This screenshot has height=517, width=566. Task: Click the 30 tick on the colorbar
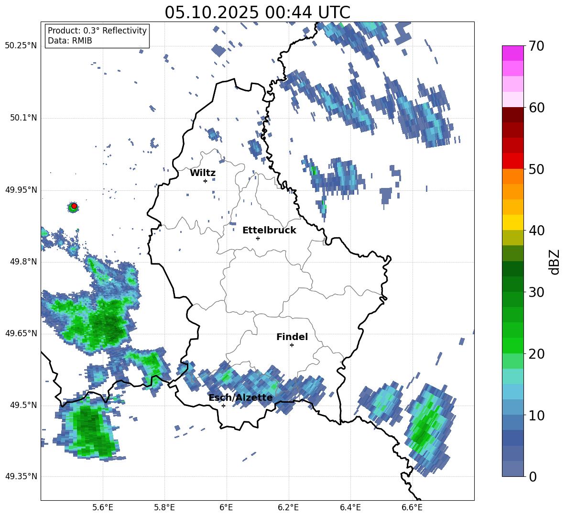[x=537, y=292]
